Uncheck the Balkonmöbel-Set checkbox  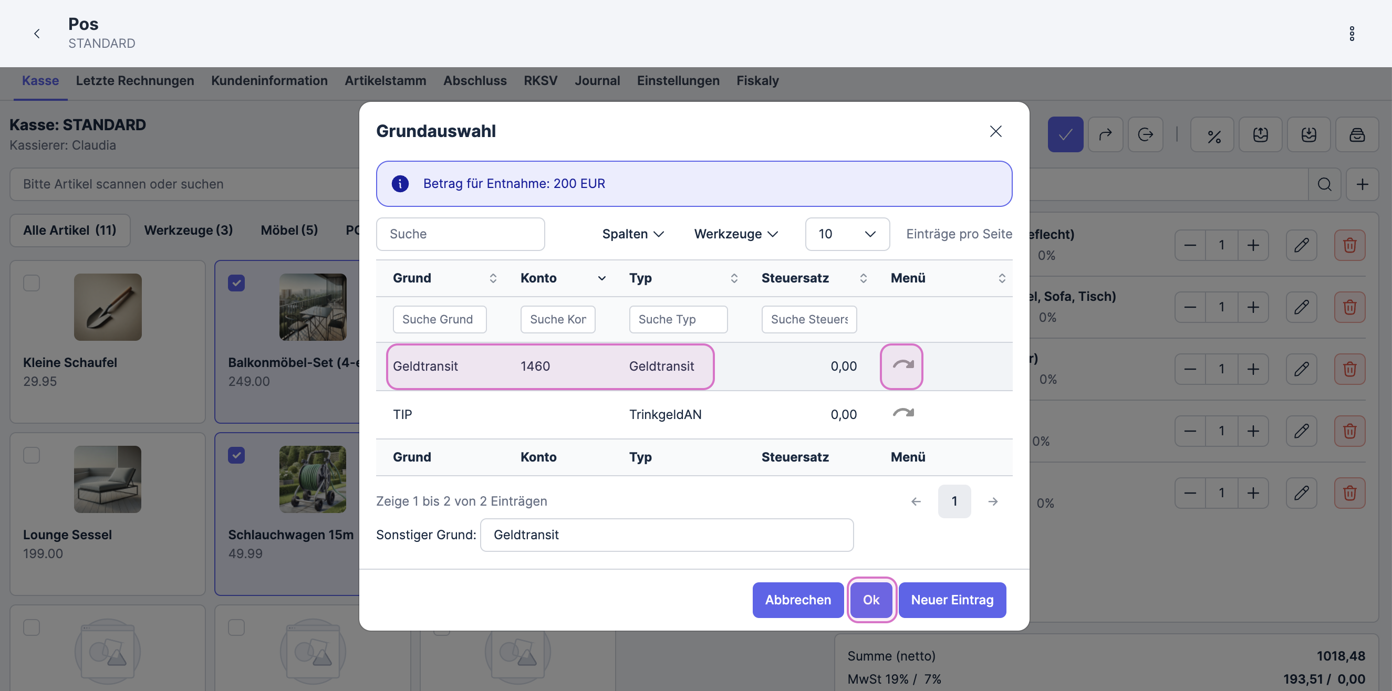[236, 283]
